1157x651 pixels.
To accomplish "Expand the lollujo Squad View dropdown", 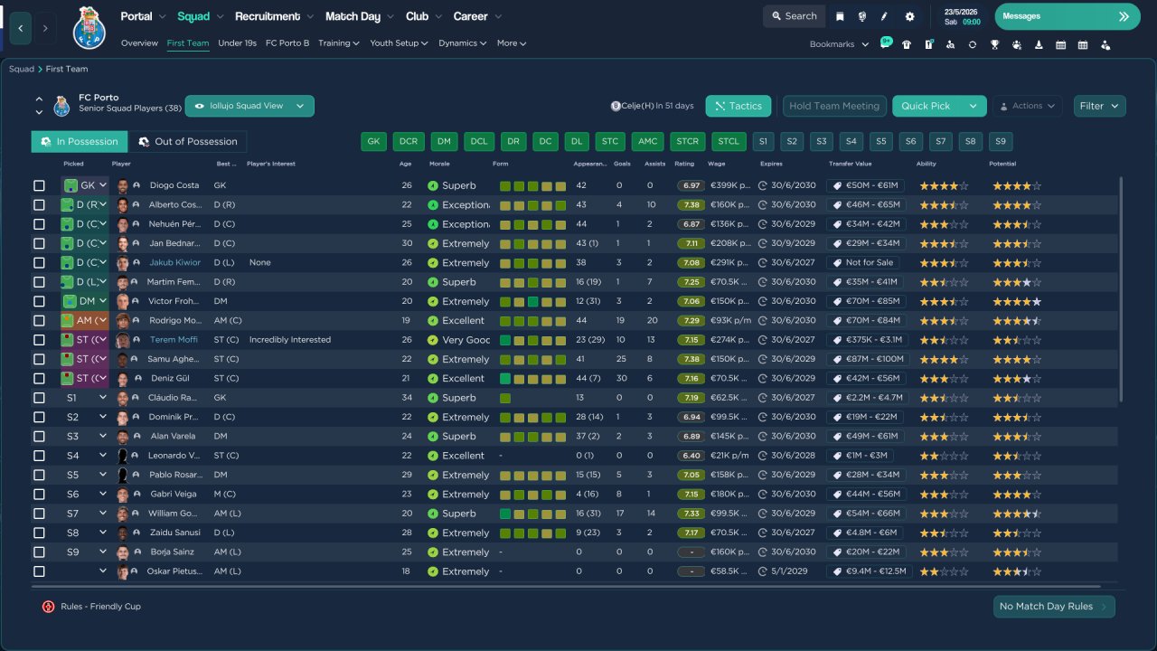I will 249,106.
